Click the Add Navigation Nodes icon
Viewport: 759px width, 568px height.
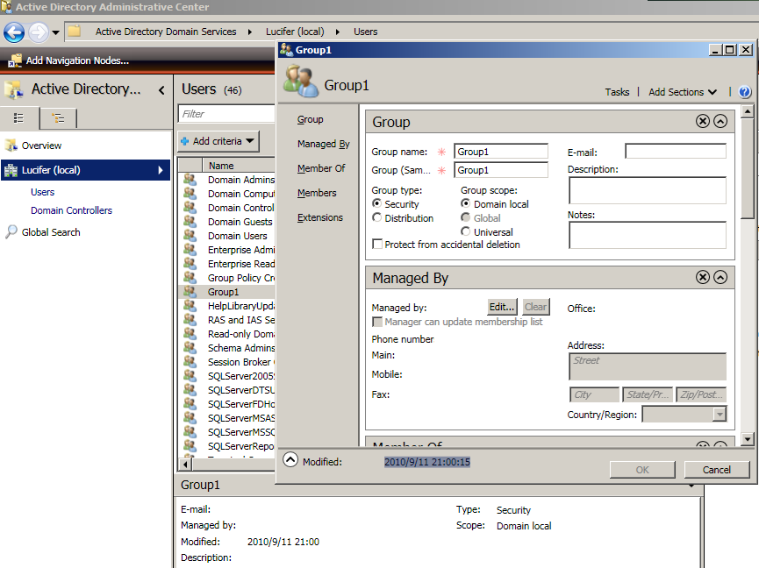tap(15, 60)
